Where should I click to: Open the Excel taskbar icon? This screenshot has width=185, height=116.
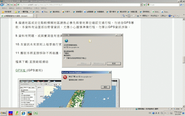point(36,113)
